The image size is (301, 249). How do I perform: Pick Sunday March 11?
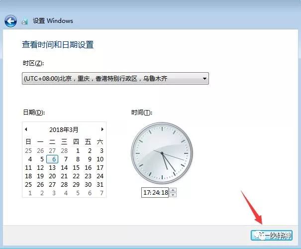(28, 167)
